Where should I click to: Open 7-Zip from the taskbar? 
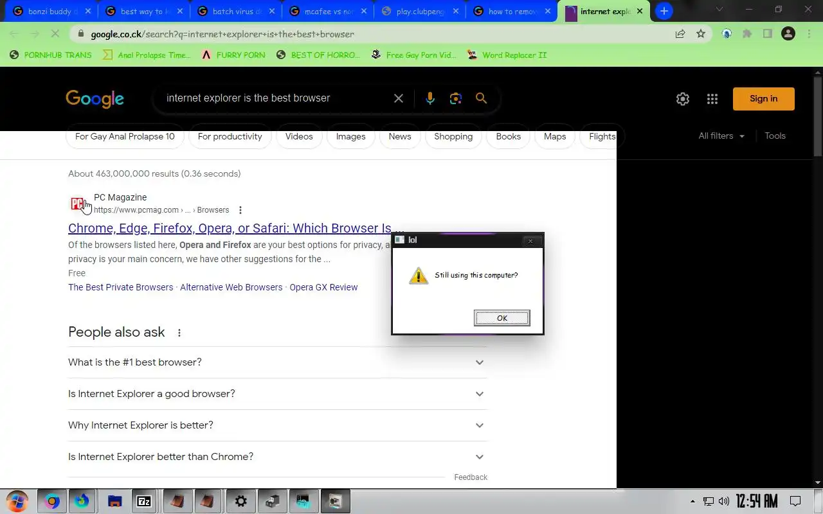pyautogui.click(x=145, y=501)
